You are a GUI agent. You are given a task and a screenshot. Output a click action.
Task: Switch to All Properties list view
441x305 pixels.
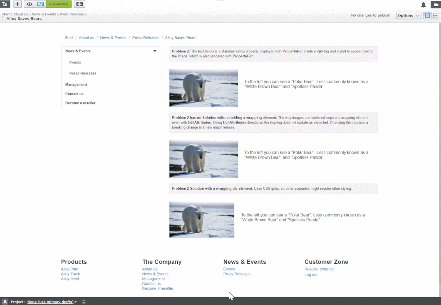coord(436,15)
